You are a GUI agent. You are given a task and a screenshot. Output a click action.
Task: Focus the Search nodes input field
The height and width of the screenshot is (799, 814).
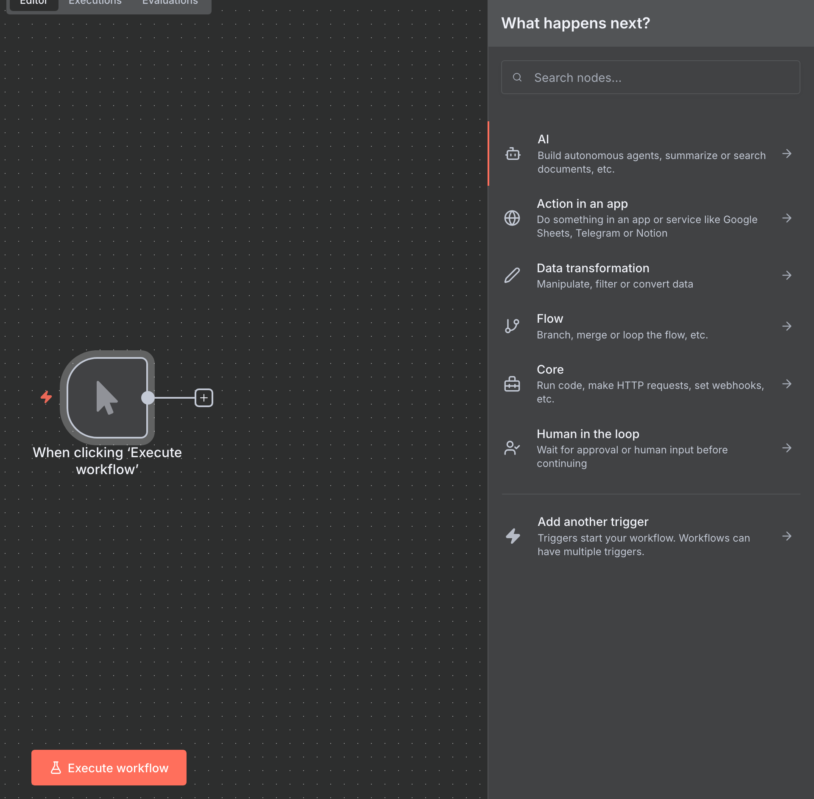pos(661,78)
